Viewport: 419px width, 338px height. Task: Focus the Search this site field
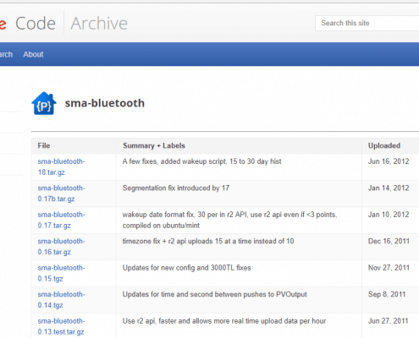367,23
